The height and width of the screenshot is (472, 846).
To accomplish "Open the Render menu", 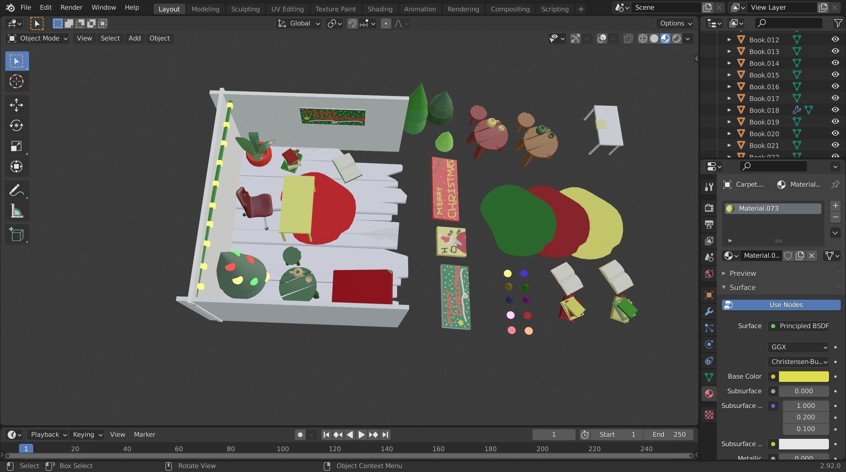I will [x=71, y=7].
